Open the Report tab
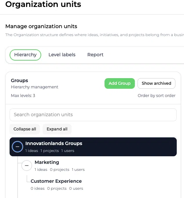 [95, 55]
